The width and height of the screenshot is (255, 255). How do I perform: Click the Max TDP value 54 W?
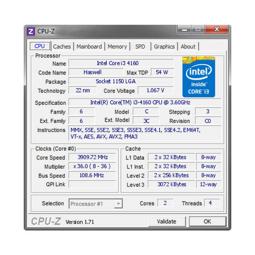[162, 72]
